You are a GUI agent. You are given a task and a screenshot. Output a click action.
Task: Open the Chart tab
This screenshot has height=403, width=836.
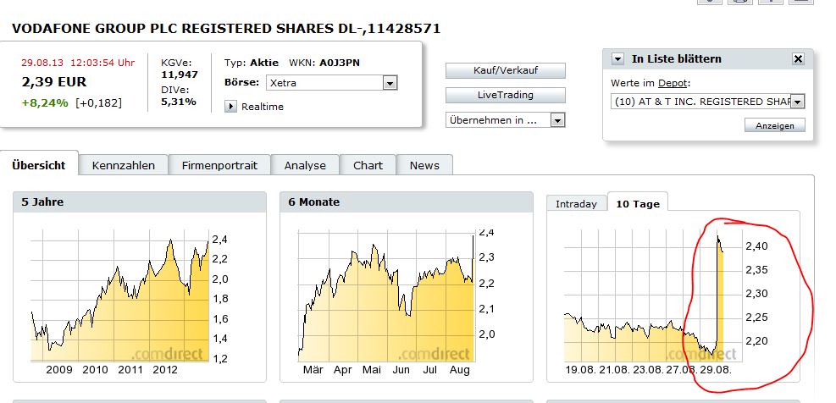pos(368,165)
